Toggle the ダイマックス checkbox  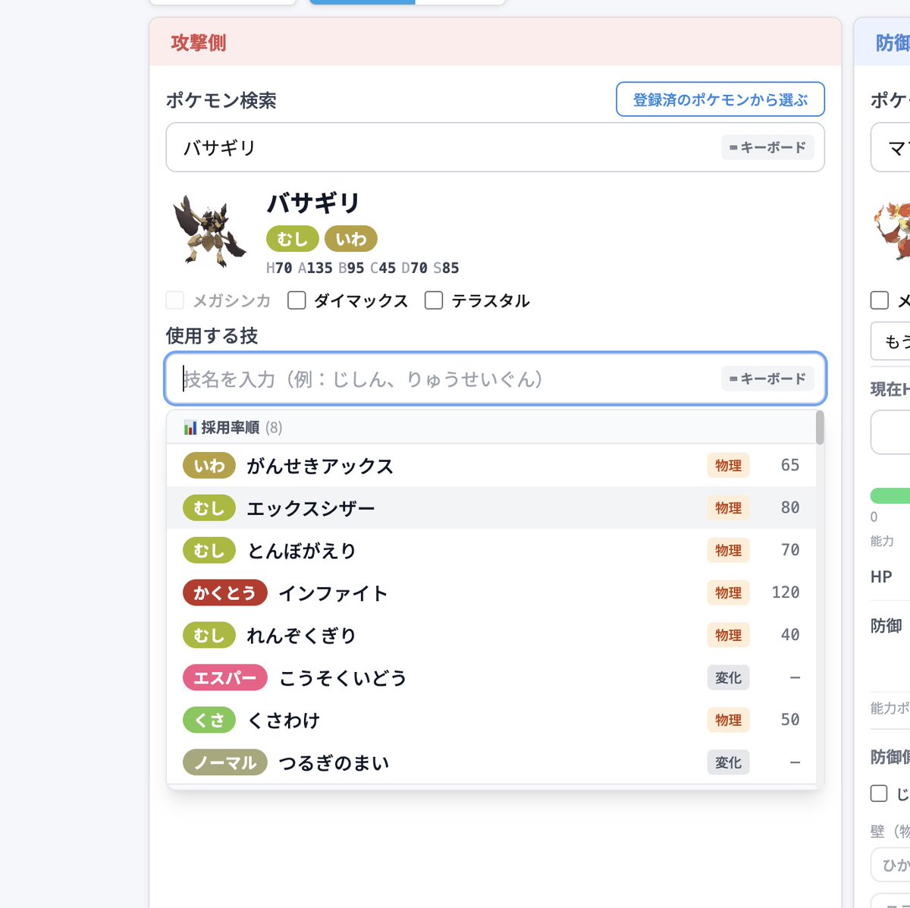coord(297,300)
